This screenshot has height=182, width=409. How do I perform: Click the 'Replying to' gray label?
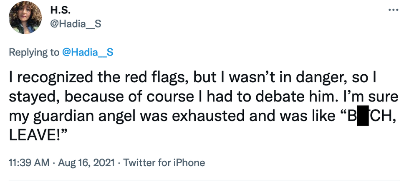[34, 53]
